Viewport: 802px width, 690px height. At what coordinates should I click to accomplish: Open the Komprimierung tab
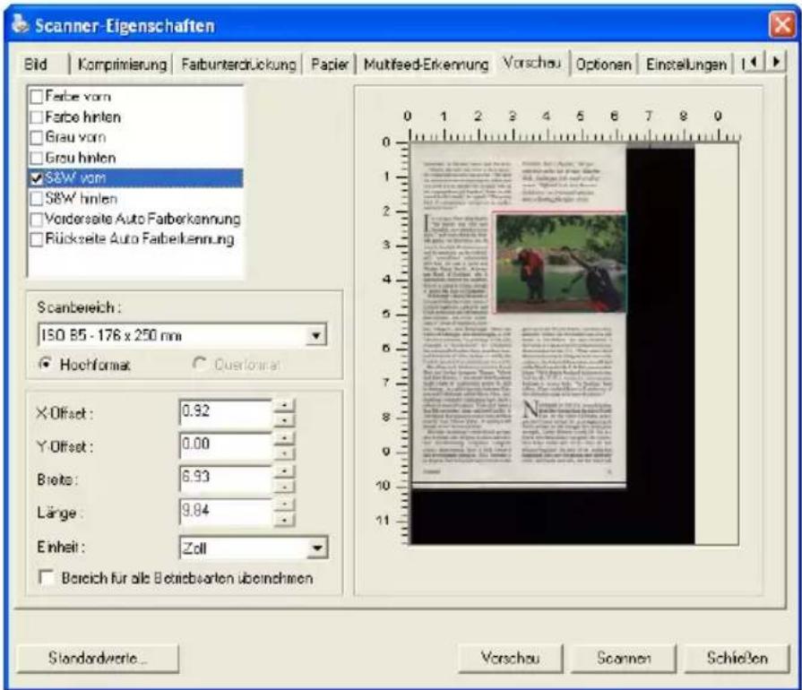[122, 65]
